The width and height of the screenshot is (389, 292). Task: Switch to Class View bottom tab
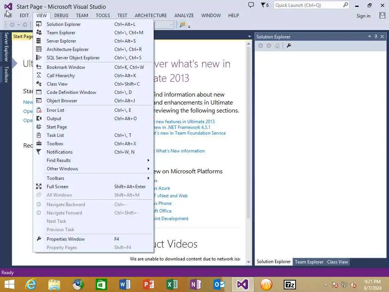pyautogui.click(x=337, y=262)
